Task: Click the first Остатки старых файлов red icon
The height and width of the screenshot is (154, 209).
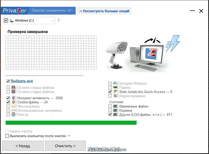Action: click(14, 87)
